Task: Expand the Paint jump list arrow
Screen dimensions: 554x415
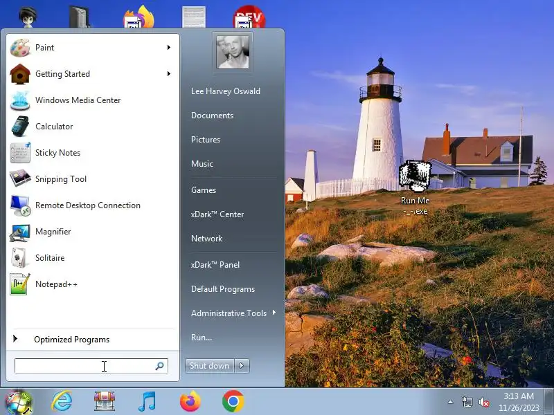Action: pos(169,47)
